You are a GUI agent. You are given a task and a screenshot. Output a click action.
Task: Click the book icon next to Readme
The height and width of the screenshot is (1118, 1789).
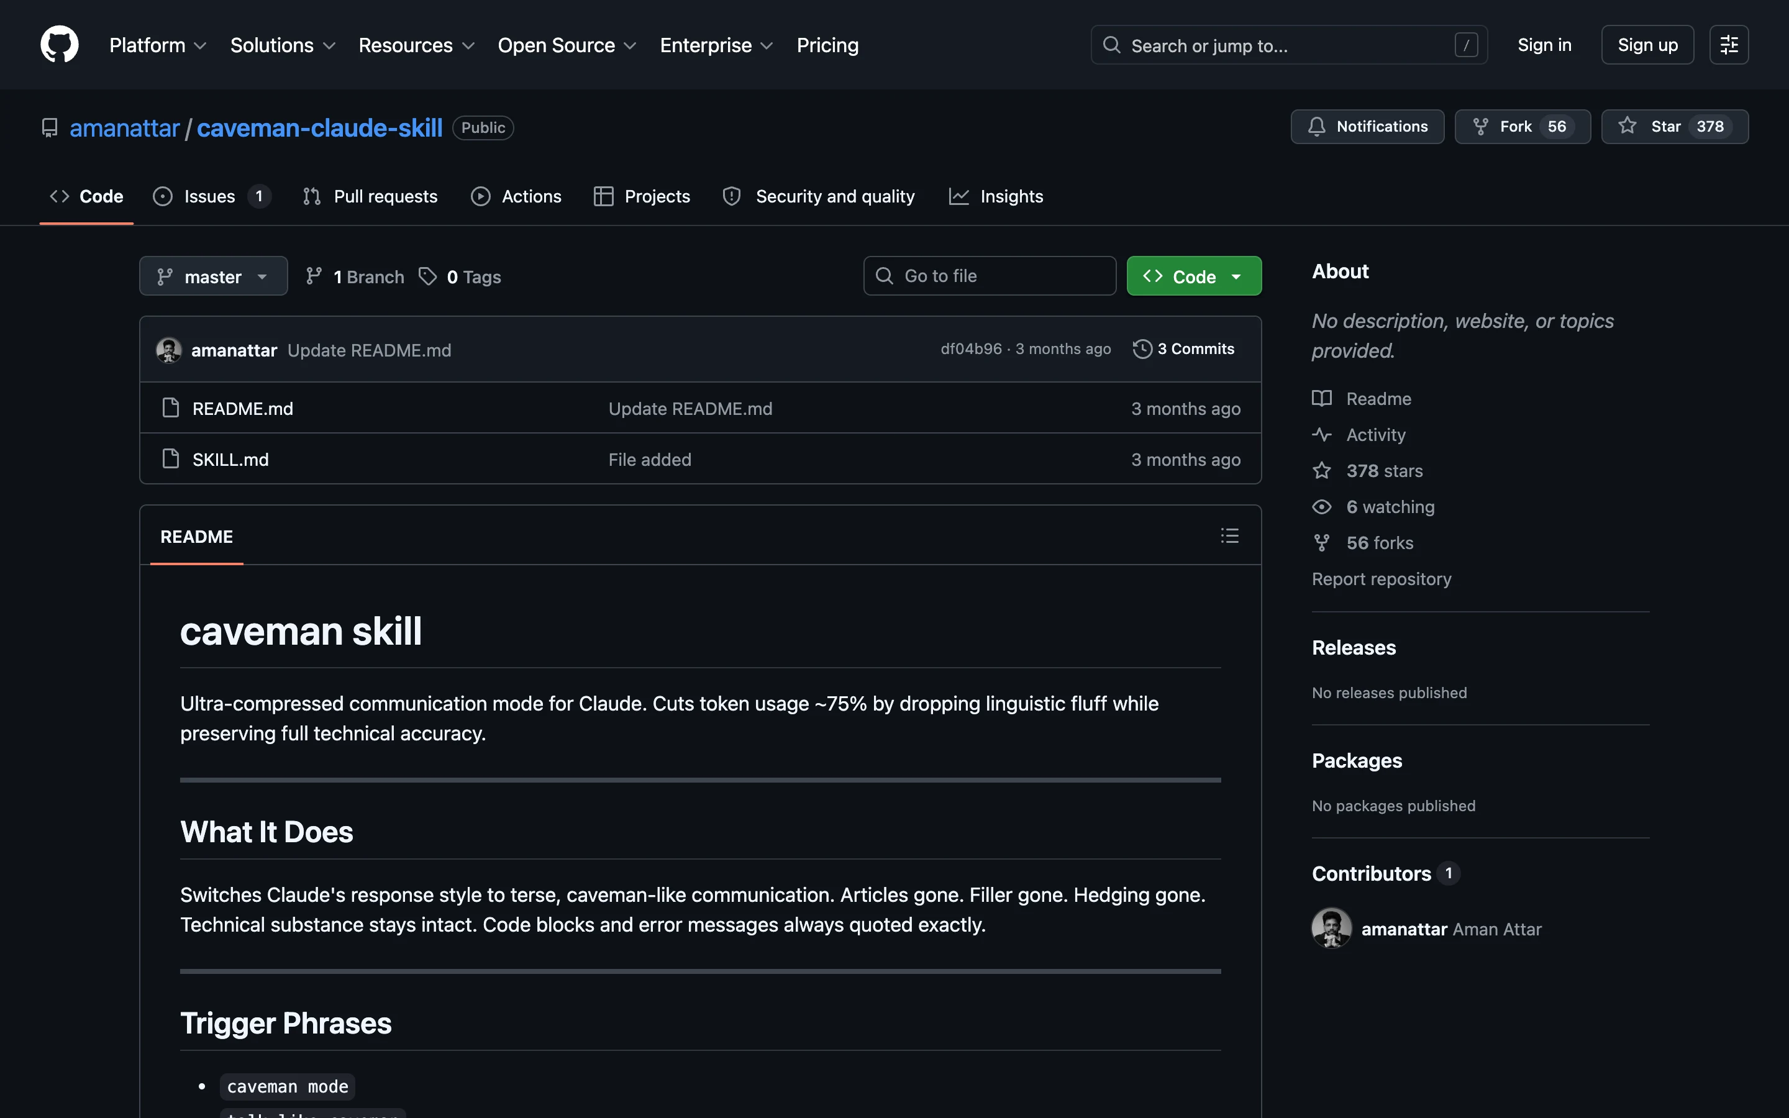[1322, 399]
